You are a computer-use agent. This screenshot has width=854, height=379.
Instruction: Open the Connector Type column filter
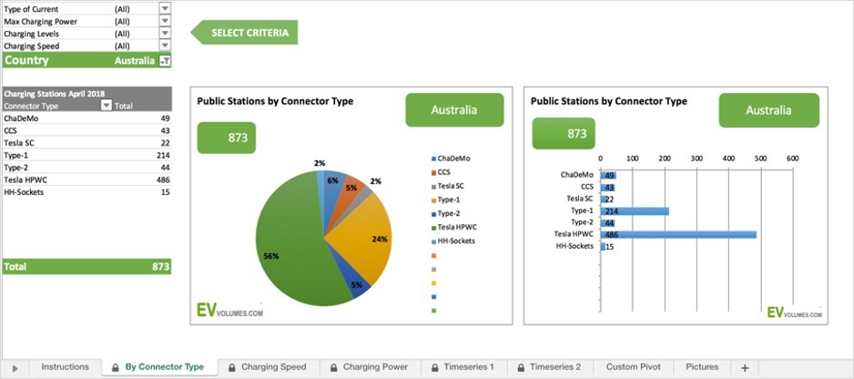click(106, 106)
